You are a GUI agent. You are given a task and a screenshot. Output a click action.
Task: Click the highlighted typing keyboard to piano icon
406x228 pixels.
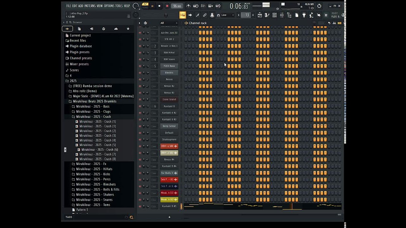click(x=183, y=15)
